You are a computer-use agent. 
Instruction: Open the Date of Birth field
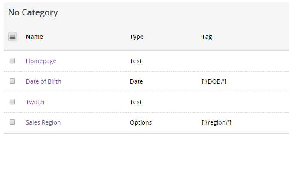coord(43,81)
